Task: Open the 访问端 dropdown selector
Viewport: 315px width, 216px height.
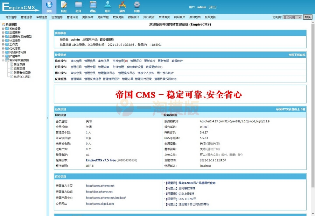Action: (292, 17)
